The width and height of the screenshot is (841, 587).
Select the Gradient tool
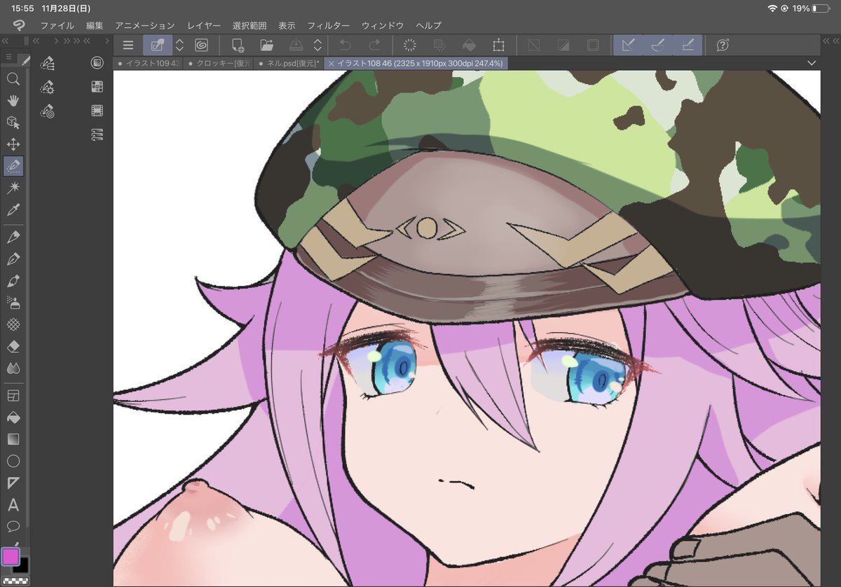pos(13,439)
